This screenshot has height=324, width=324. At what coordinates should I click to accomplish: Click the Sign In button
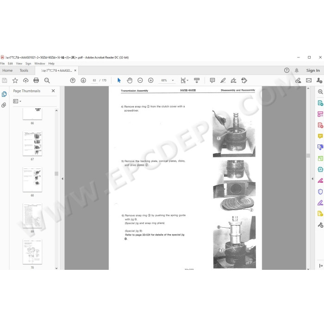(313, 70)
